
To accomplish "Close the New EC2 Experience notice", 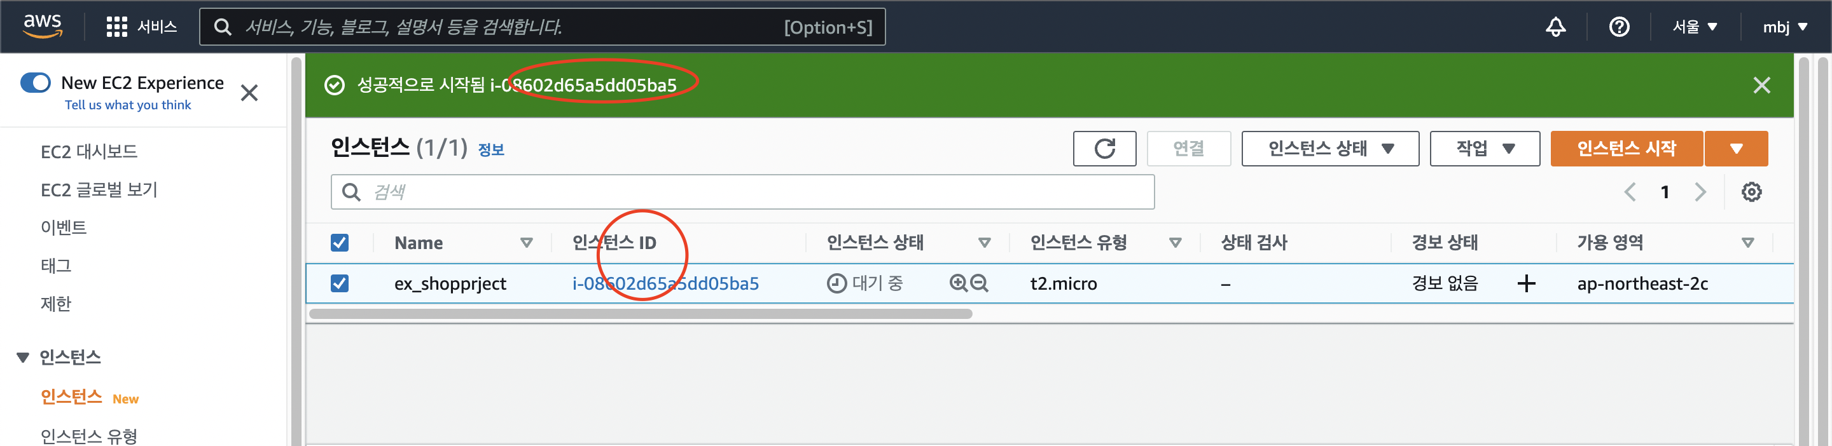I will pyautogui.click(x=249, y=93).
